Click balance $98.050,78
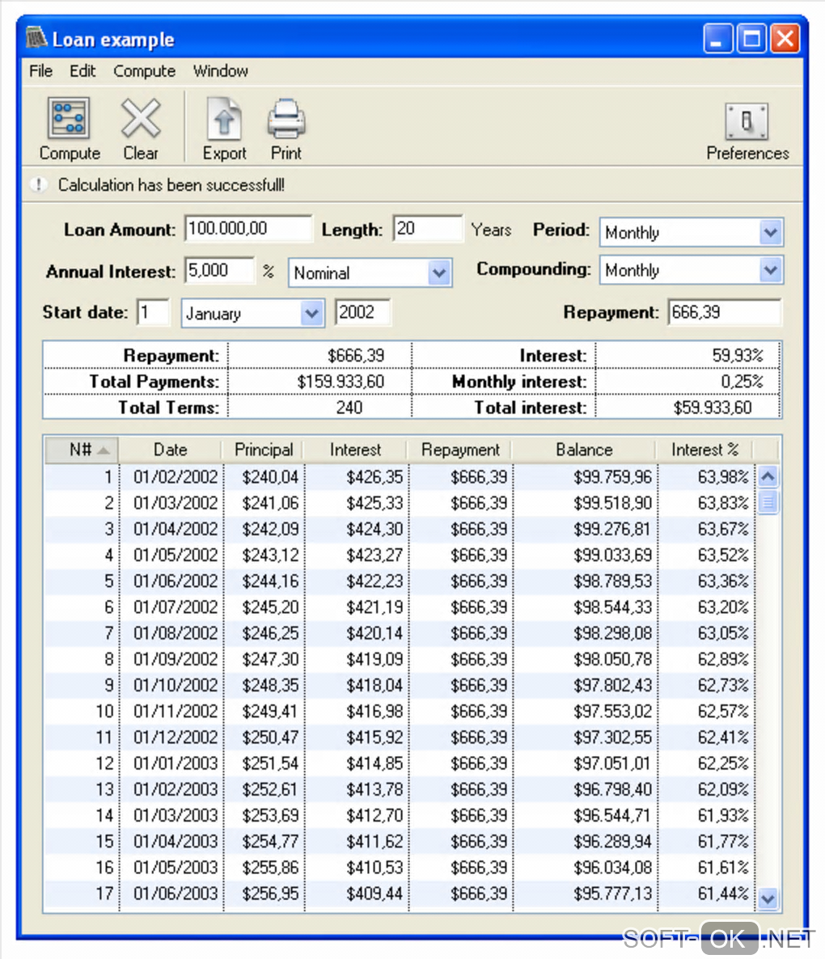 612,659
